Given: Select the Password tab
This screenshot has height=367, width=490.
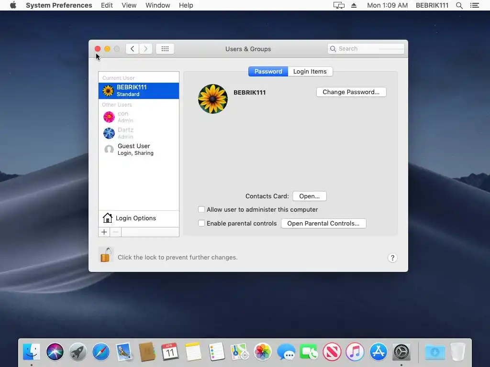Looking at the screenshot, I should pyautogui.click(x=268, y=72).
